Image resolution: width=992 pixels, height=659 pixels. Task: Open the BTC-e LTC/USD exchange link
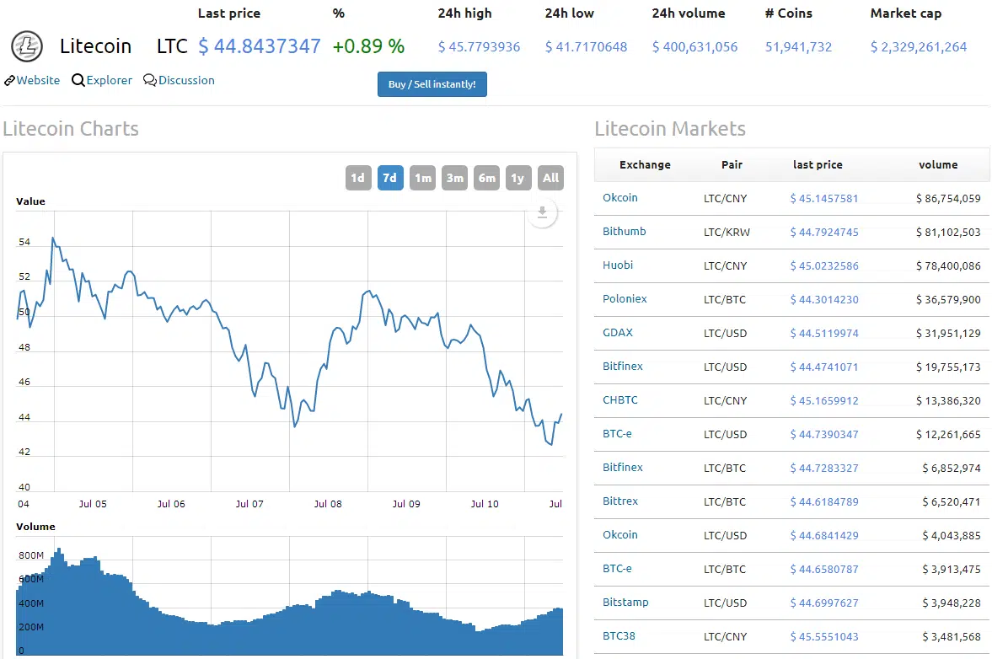click(617, 434)
